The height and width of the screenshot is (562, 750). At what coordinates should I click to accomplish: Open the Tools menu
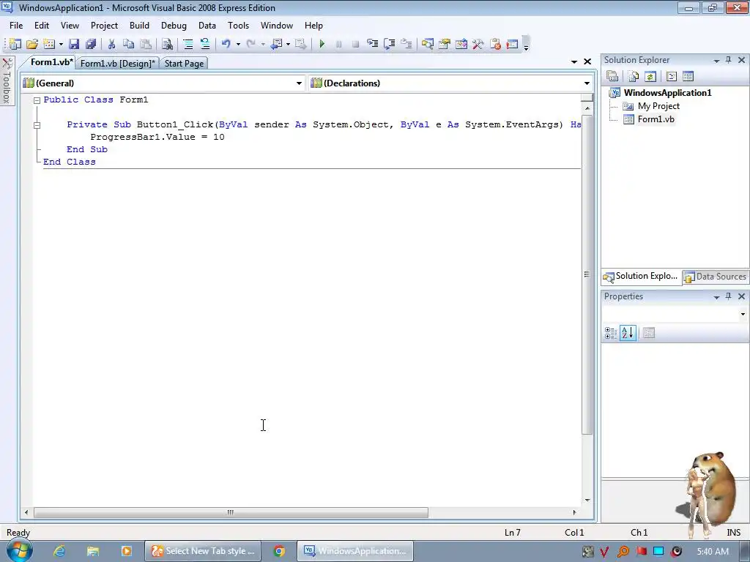tap(238, 26)
